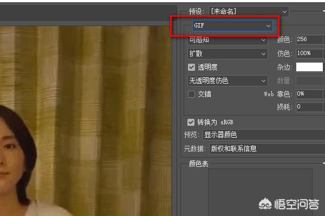
Task: Open the 元数据 版权和联系信息 dropdown
Action: [267, 149]
